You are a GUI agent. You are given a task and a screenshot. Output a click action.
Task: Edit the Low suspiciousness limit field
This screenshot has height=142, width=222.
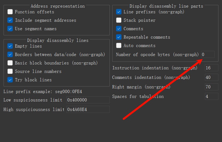coord(88,100)
